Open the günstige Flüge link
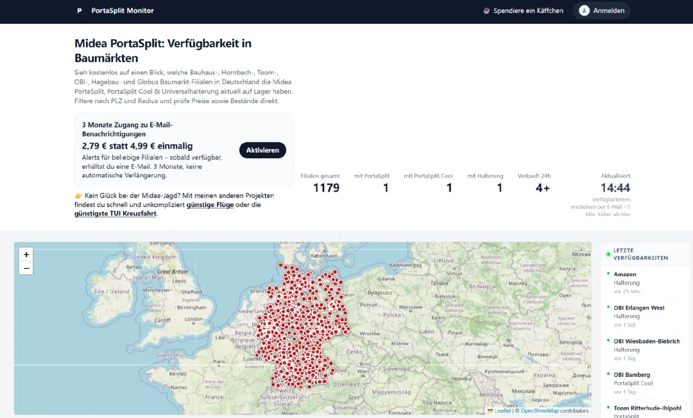 (x=210, y=205)
